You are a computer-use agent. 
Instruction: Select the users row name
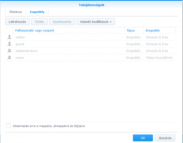[20, 58]
